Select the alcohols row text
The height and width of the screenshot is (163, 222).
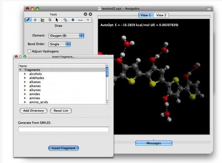point(36,74)
